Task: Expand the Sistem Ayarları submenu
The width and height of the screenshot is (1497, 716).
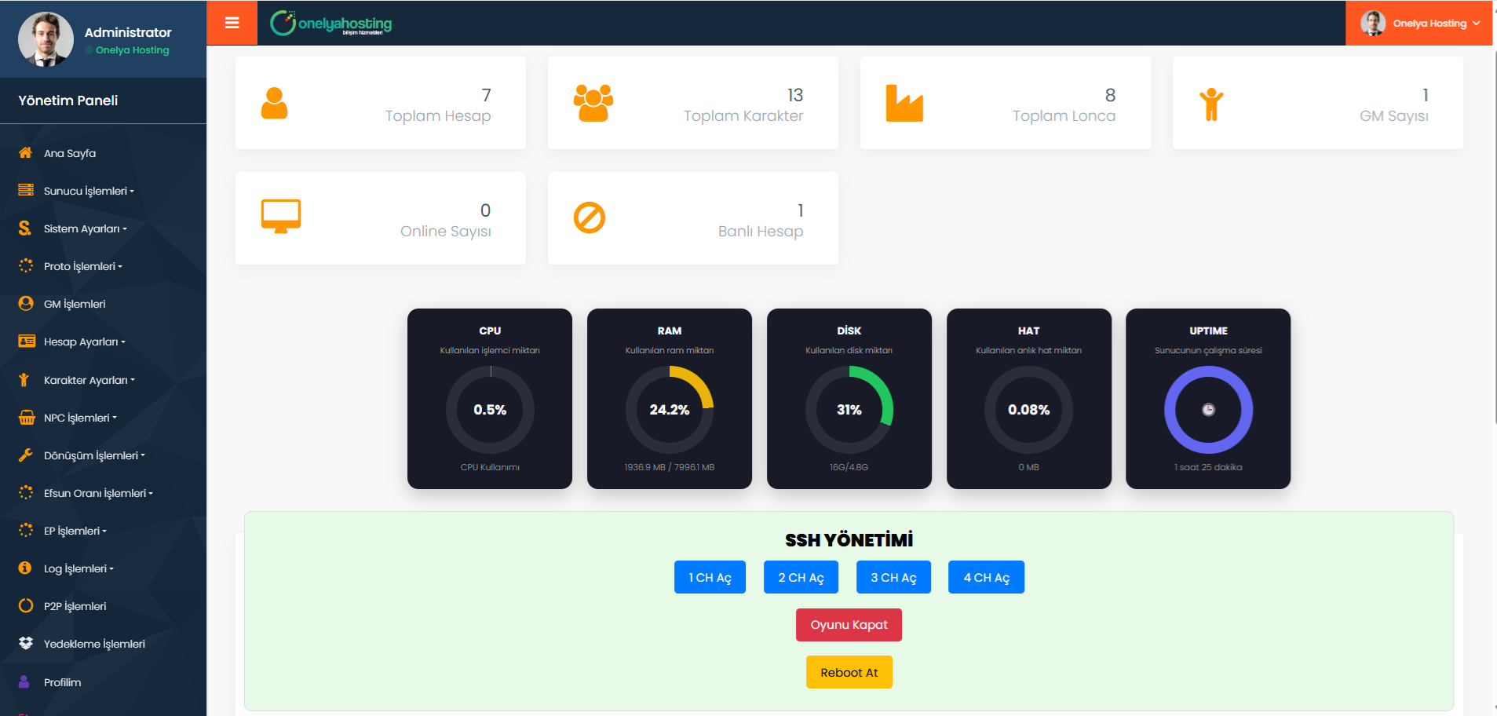Action: [x=85, y=228]
